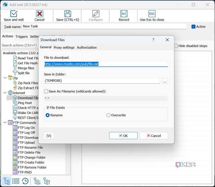The width and height of the screenshot is (215, 187).
Task: Select the Overwrite radio button
Action: (x=108, y=115)
